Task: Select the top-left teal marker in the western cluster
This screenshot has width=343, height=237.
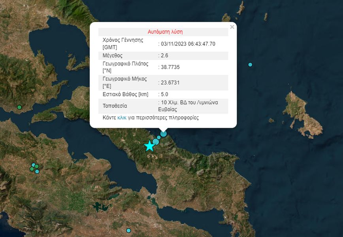Action: pos(34,165)
